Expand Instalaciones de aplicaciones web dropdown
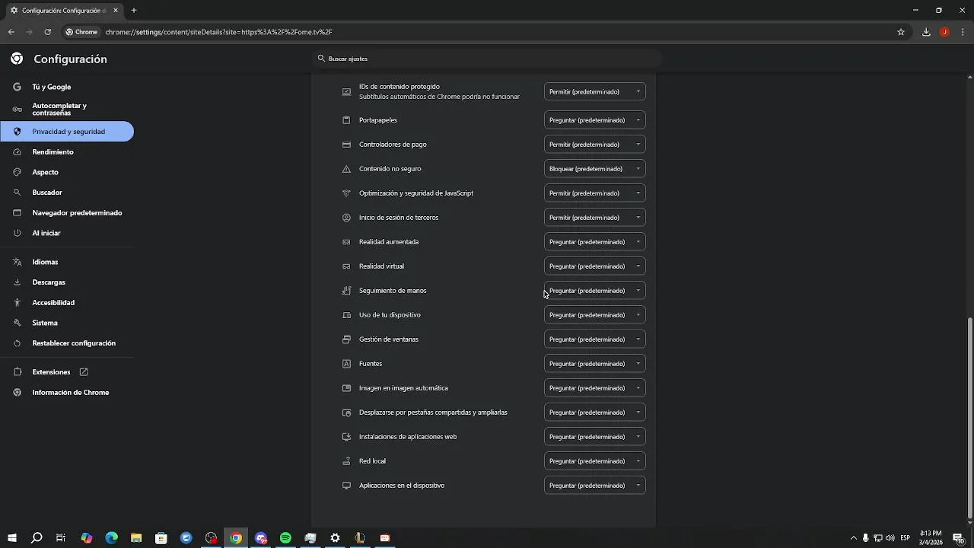This screenshot has width=974, height=548. (595, 437)
